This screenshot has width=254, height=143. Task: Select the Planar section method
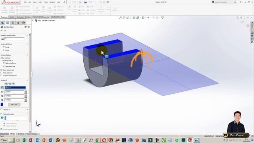[4, 47]
